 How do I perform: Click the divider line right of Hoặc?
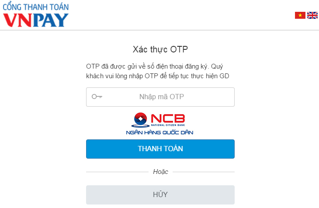tap(204, 172)
